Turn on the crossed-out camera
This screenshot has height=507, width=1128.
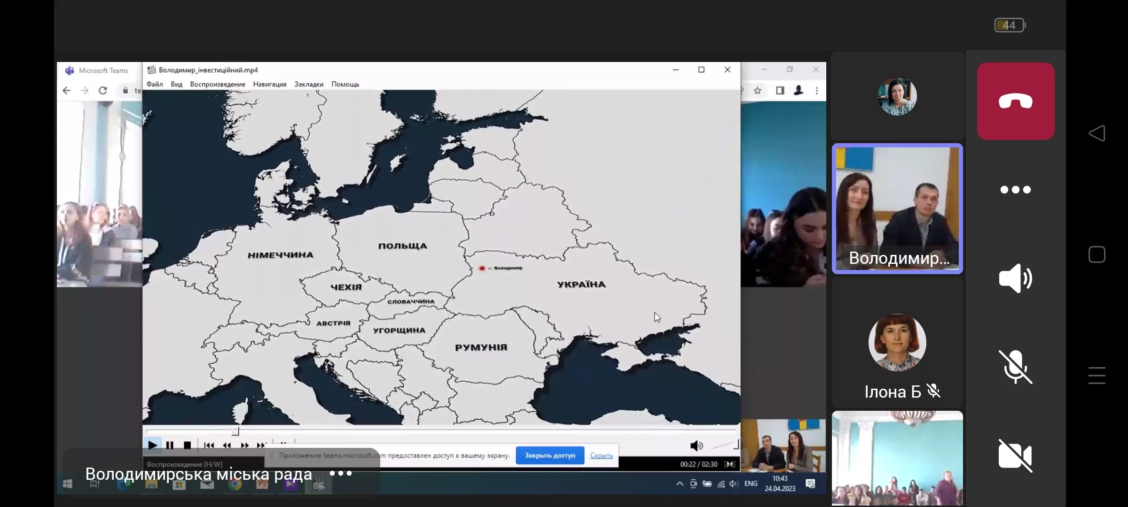click(x=1015, y=455)
